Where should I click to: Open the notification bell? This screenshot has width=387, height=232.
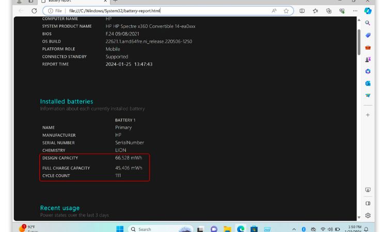coord(366,229)
